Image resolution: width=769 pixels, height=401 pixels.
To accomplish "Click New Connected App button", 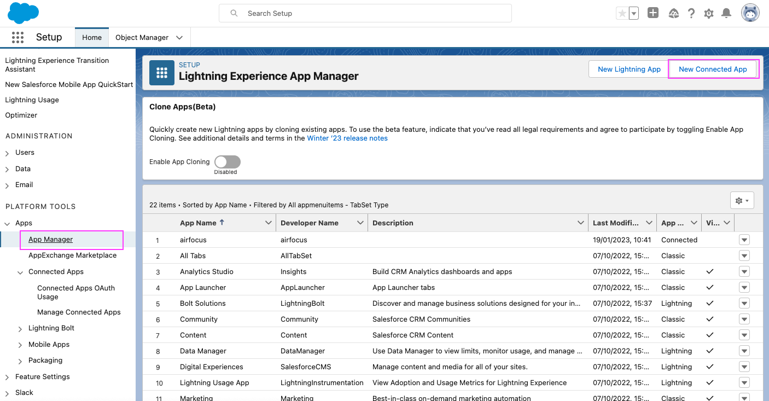I will click(x=713, y=69).
